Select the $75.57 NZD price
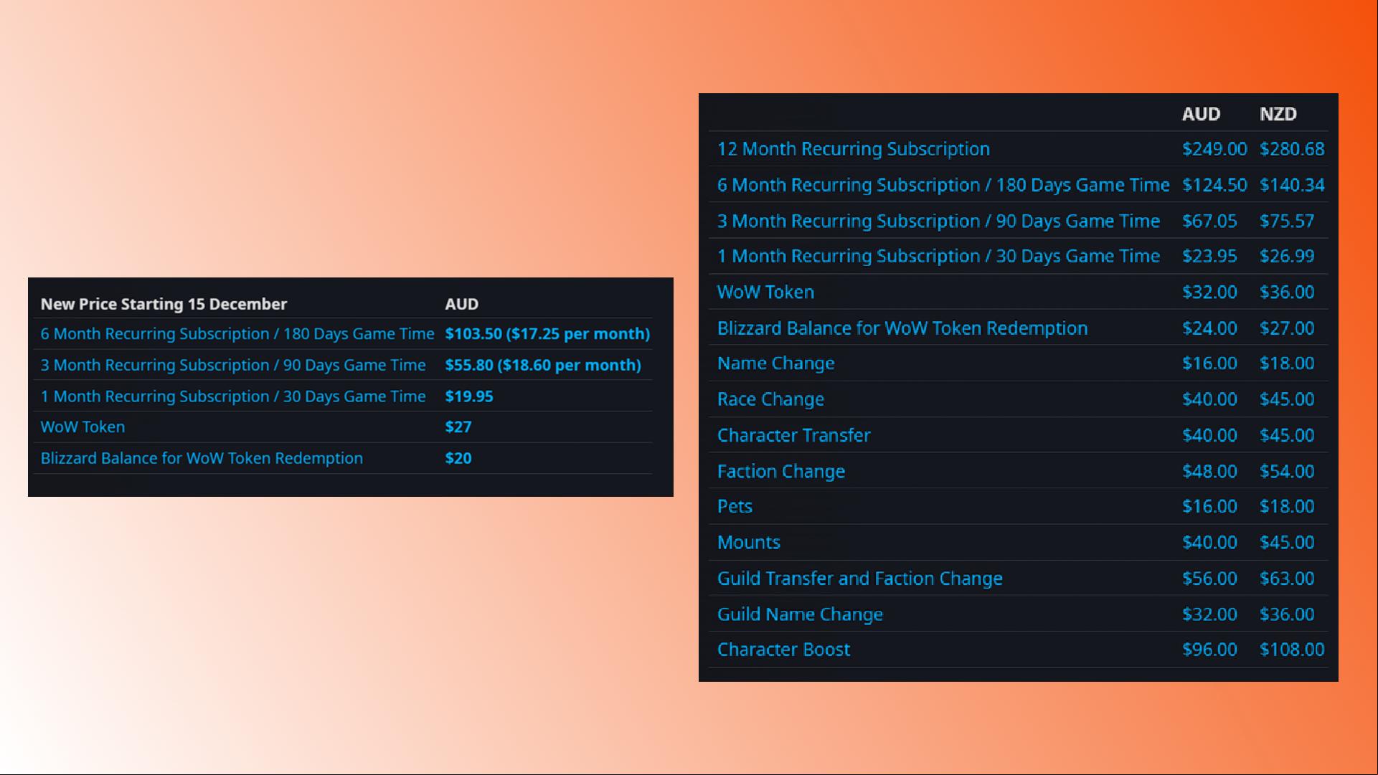The height and width of the screenshot is (775, 1378). 1287,221
